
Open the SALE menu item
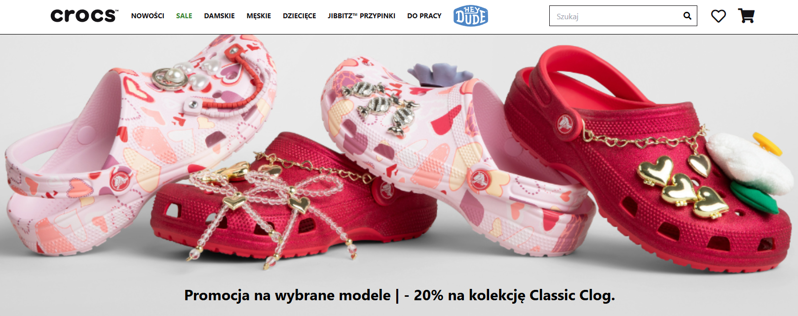click(x=184, y=16)
